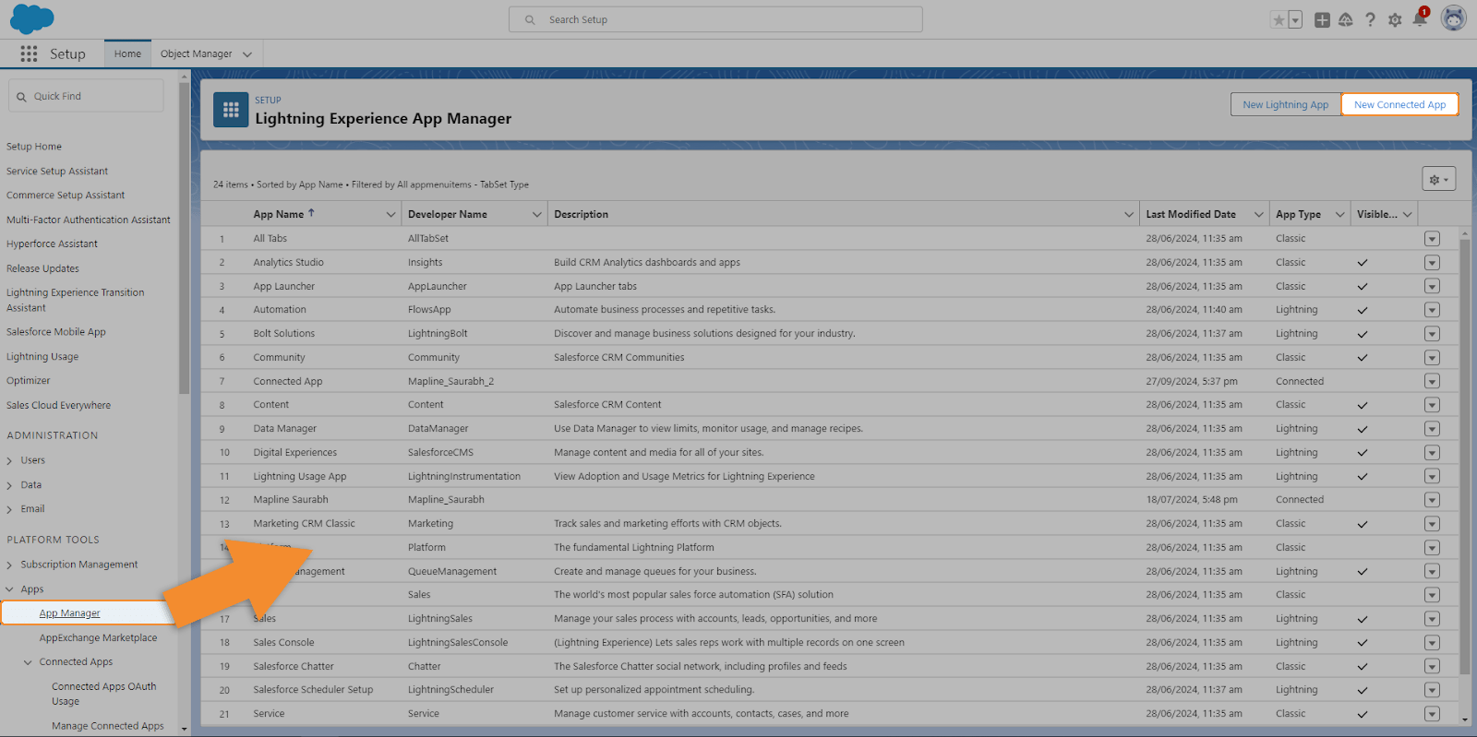
Task: Open row actions for Mapline Saurabh
Action: click(1432, 500)
